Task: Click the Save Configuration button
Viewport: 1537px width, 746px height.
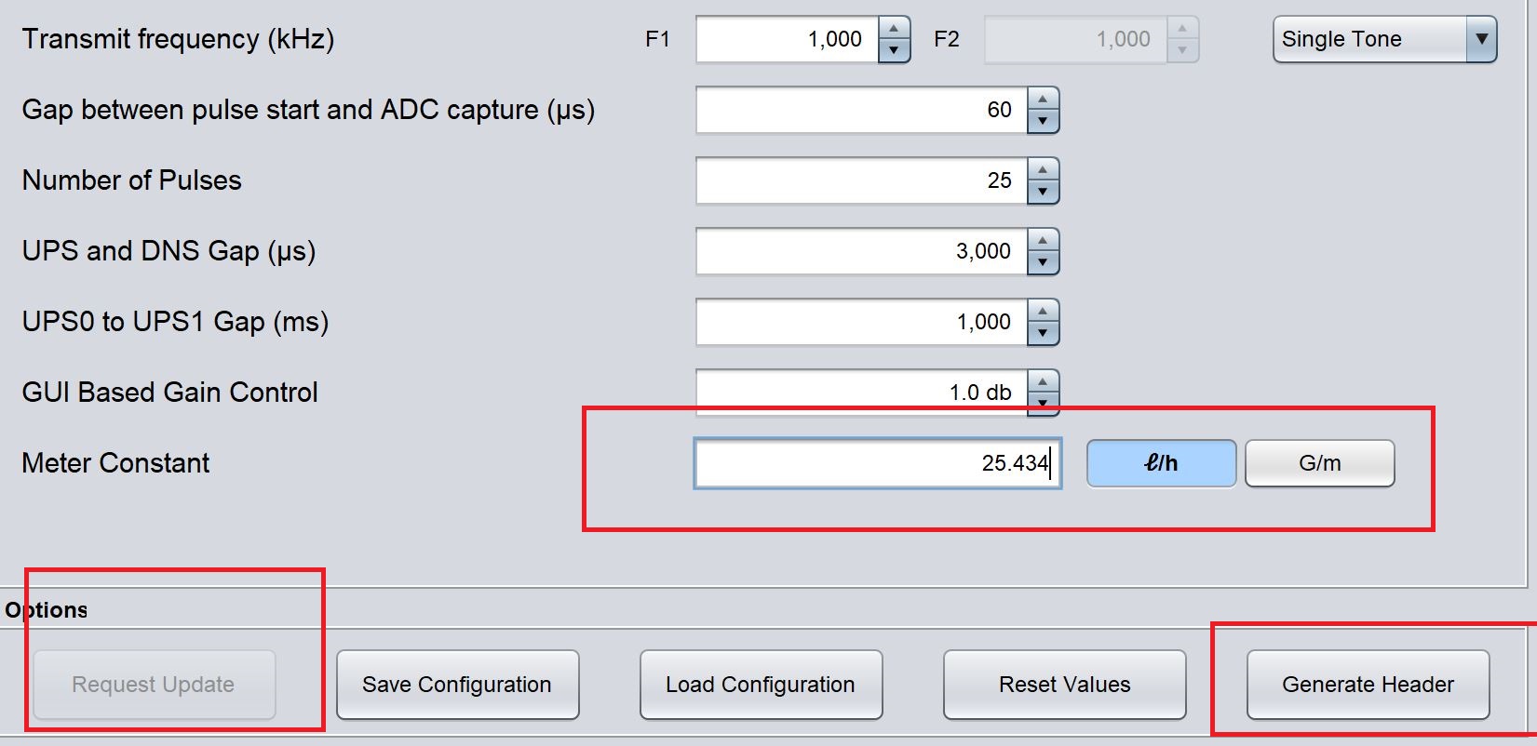Action: (x=457, y=685)
